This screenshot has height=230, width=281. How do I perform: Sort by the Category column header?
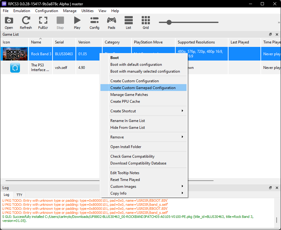[117, 42]
